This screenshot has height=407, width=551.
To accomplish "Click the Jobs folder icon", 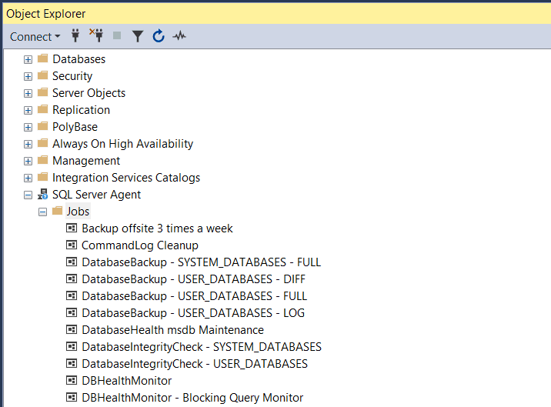I will pyautogui.click(x=57, y=210).
